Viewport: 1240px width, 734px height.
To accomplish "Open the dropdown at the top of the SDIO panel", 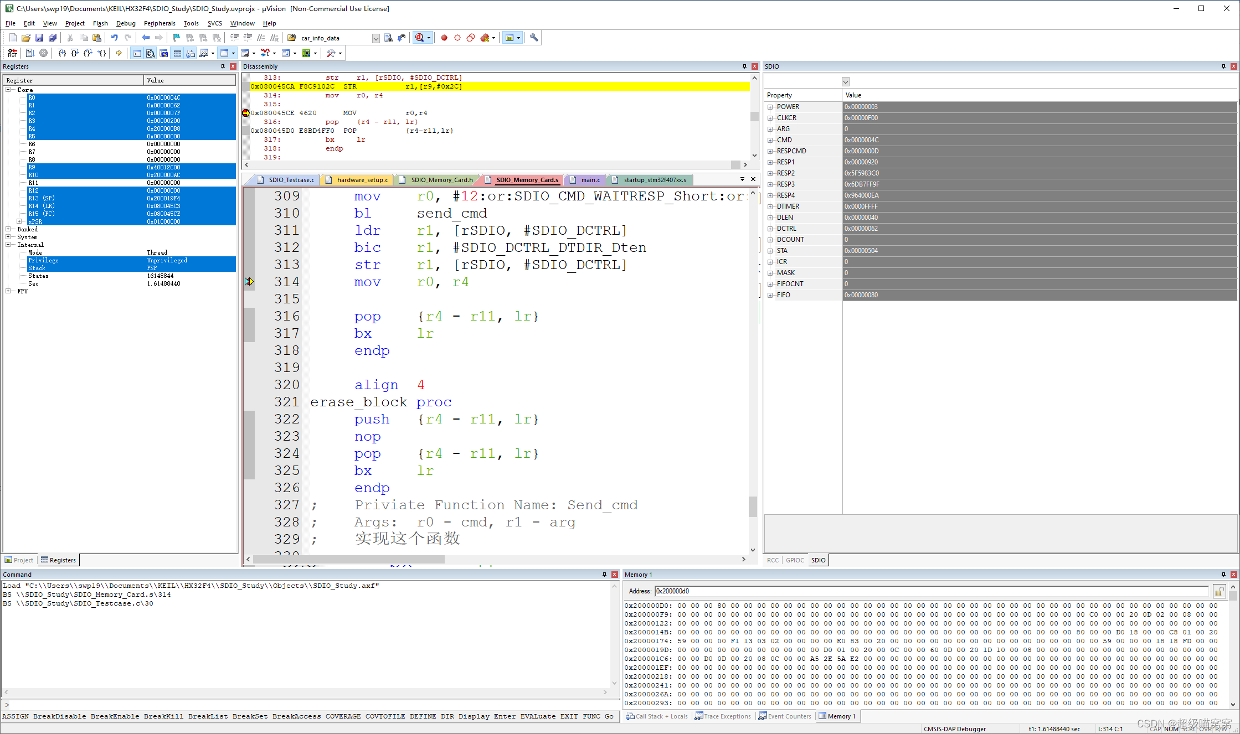I will pos(846,82).
